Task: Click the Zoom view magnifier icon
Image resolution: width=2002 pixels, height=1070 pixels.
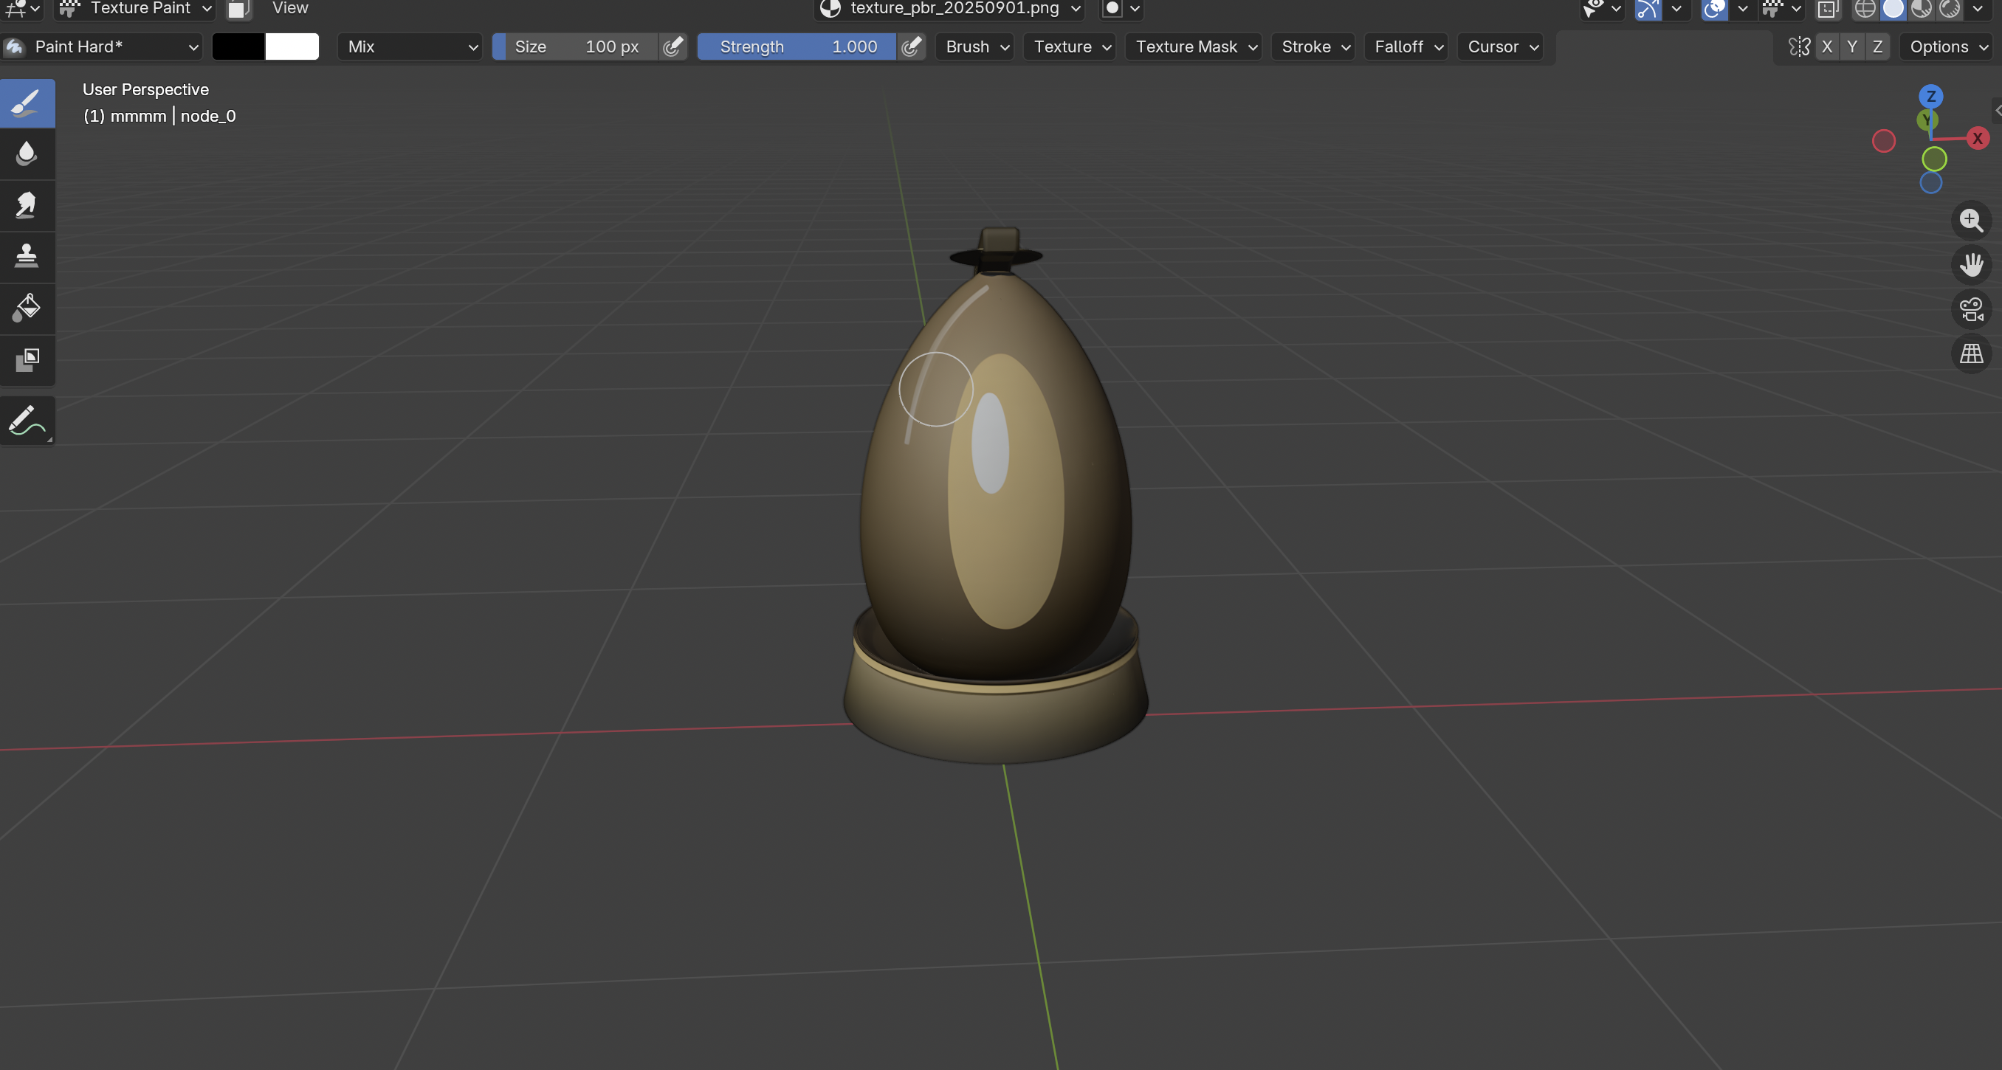Action: [1971, 221]
